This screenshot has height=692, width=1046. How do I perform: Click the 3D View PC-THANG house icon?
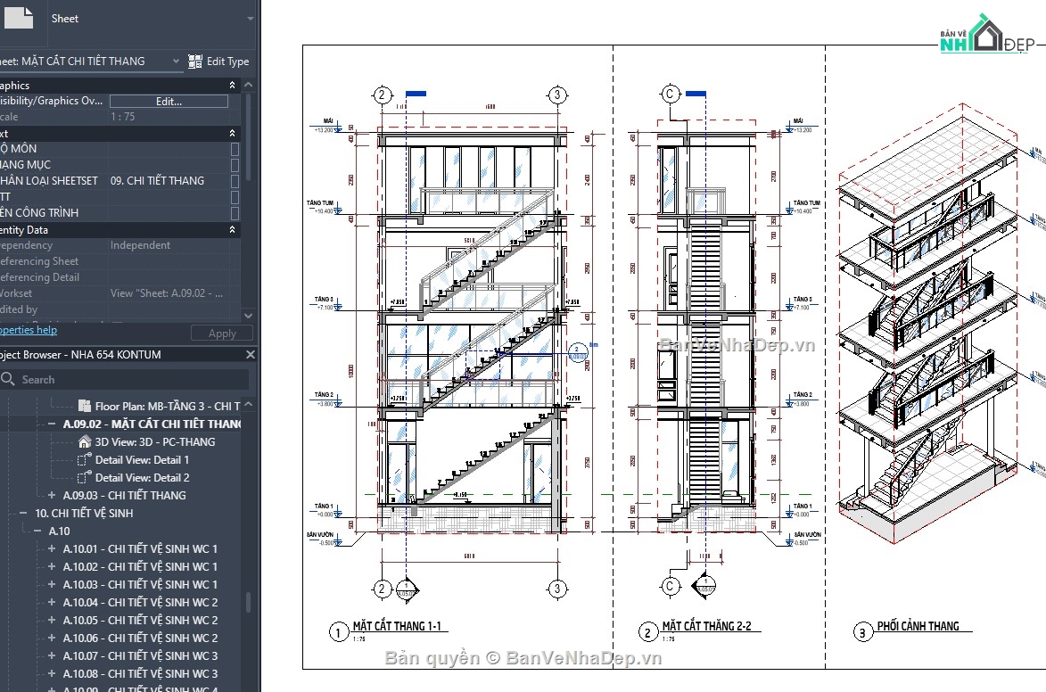coord(85,441)
